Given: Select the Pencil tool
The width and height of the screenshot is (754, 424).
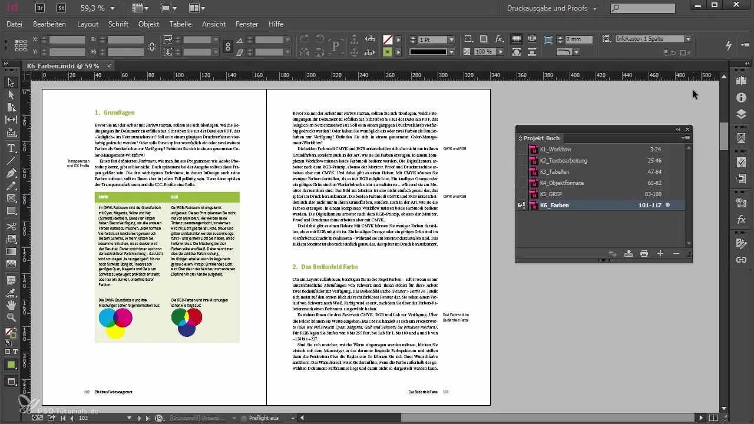Looking at the screenshot, I should pos(11,185).
